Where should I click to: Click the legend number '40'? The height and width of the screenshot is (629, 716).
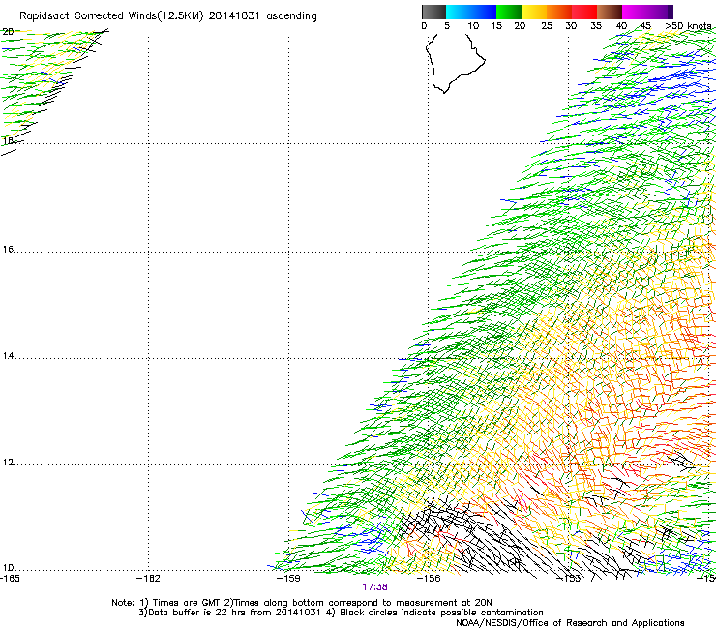(x=621, y=26)
